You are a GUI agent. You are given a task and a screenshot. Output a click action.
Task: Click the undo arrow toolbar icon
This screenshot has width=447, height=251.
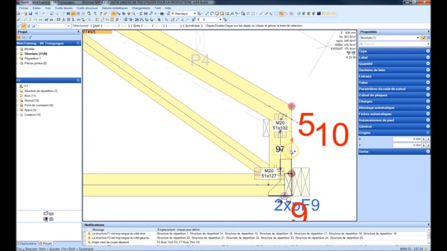tap(36, 13)
